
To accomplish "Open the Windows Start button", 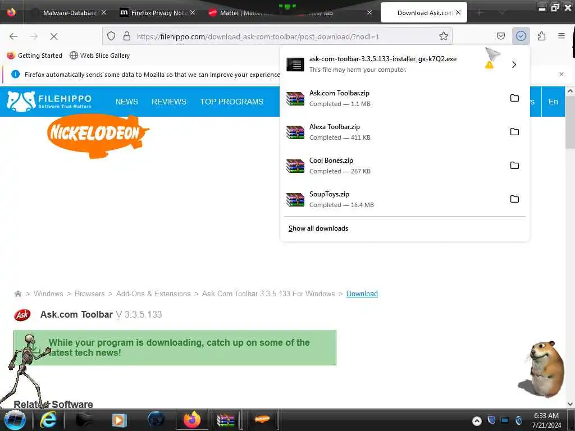I will click(x=14, y=420).
